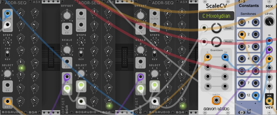
Task: Click the last empty IN jack on the MIX module
Action: (269, 86)
